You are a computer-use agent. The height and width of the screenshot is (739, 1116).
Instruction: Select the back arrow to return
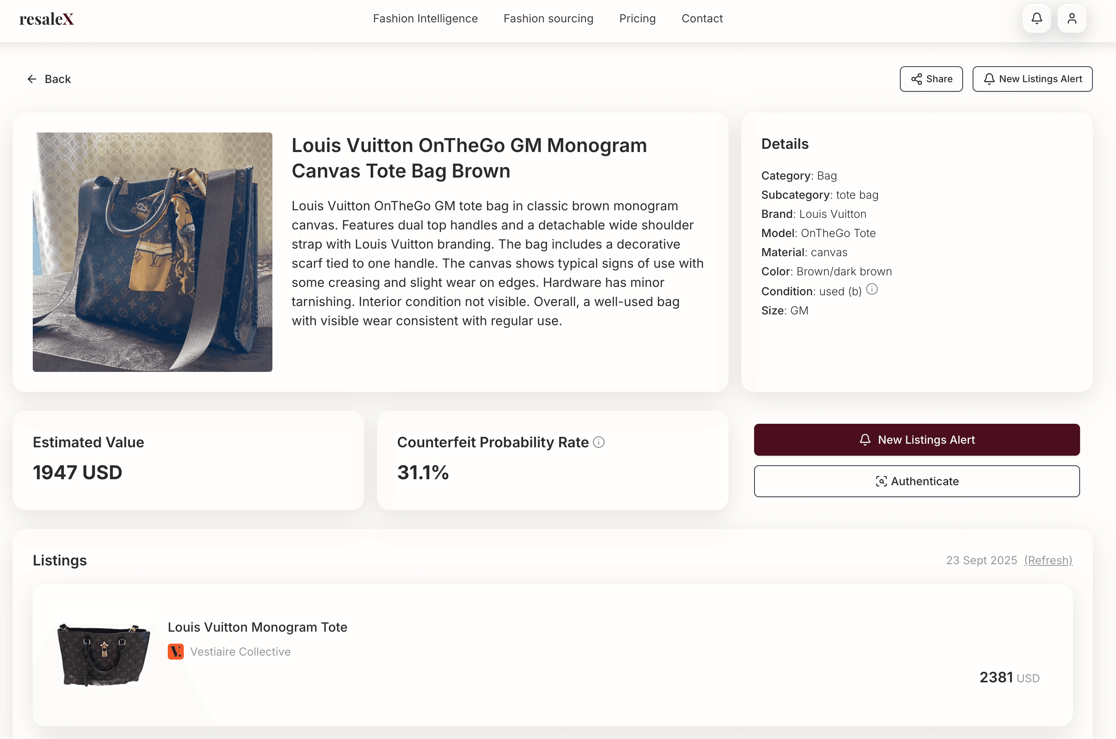[32, 79]
